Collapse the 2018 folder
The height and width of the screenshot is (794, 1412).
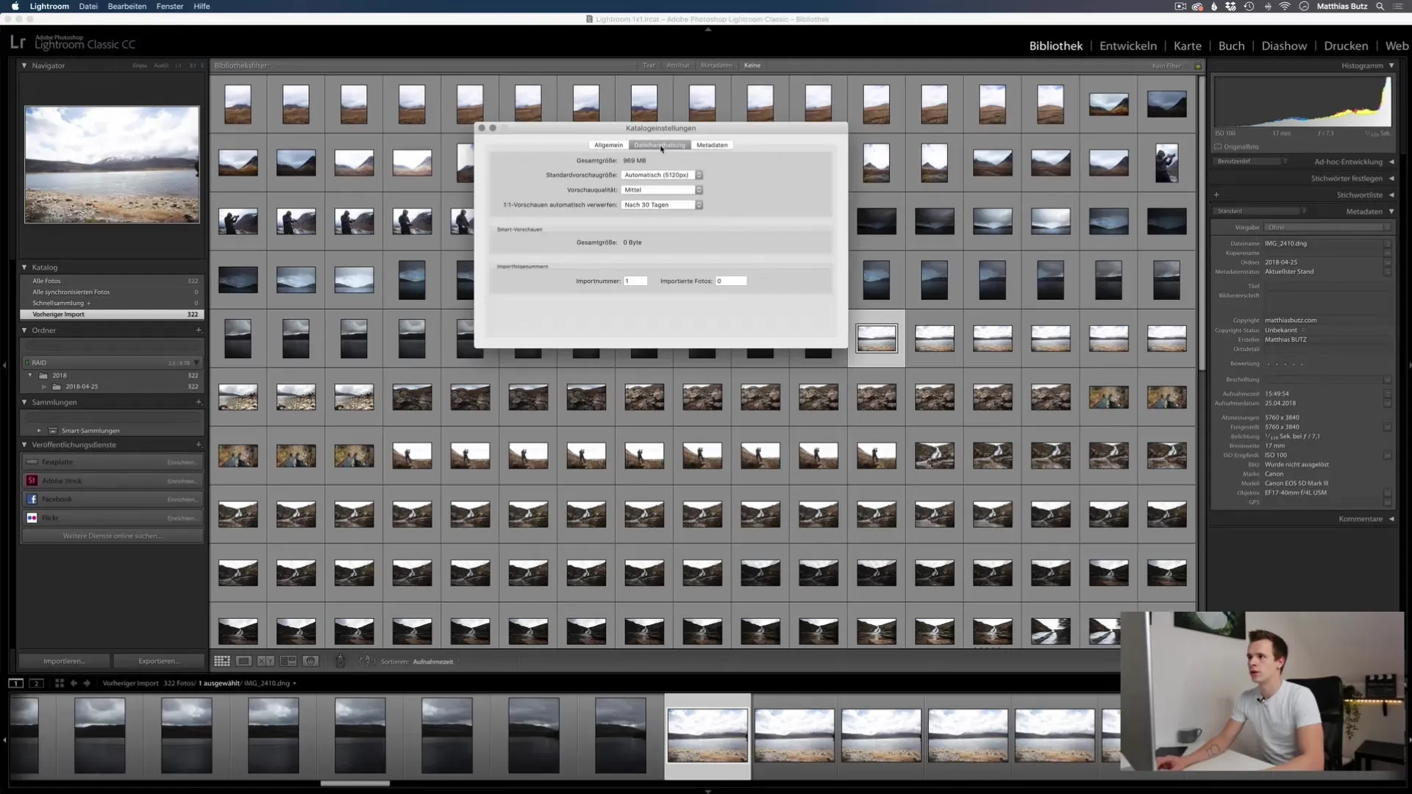tap(30, 375)
